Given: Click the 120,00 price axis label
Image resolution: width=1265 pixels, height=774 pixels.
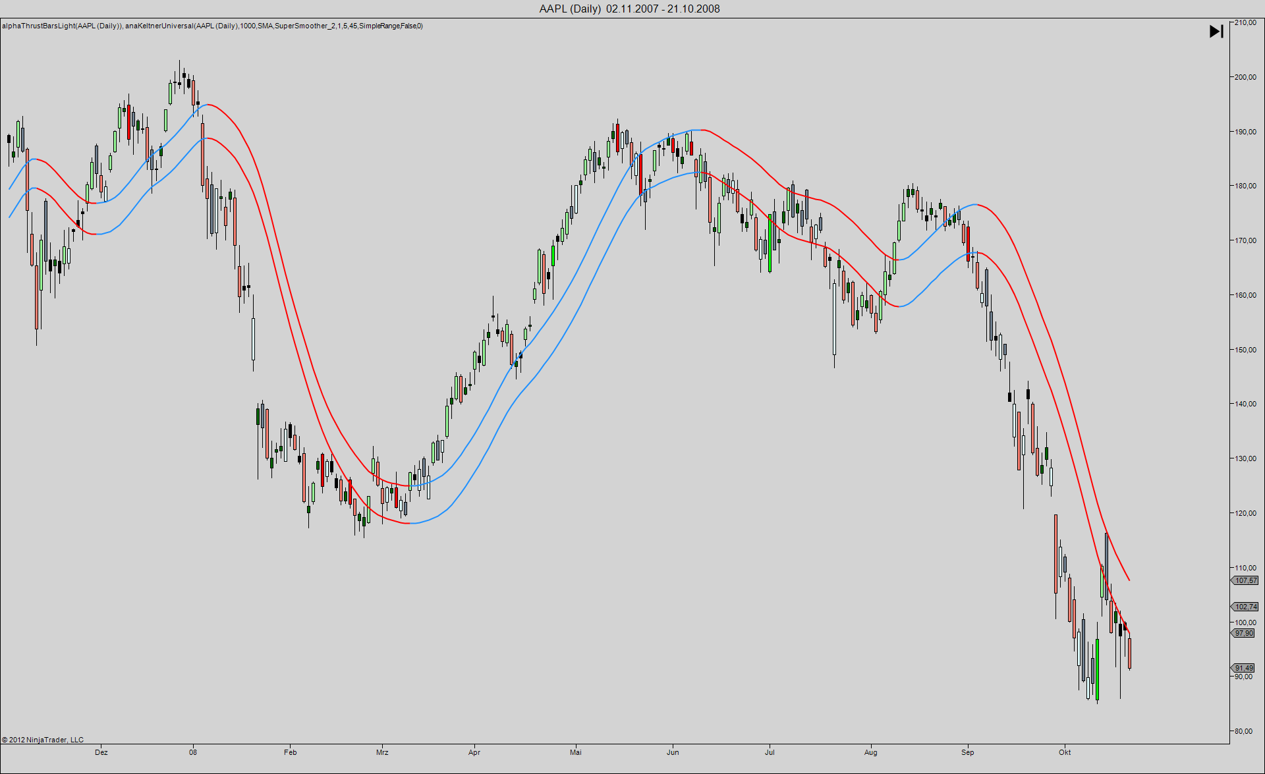Looking at the screenshot, I should pos(1245,513).
